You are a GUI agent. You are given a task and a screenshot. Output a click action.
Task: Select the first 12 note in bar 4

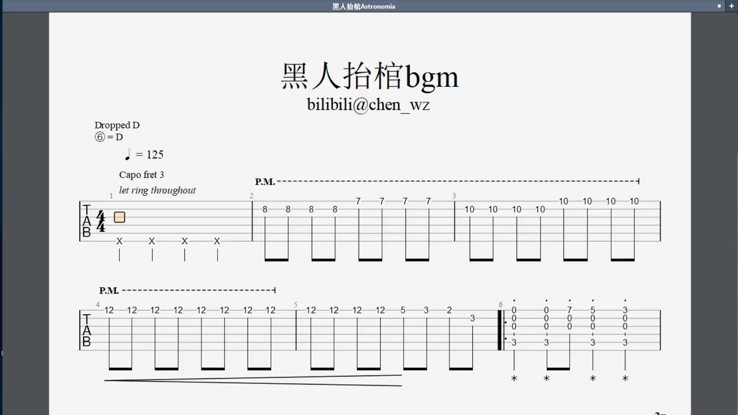[109, 310]
